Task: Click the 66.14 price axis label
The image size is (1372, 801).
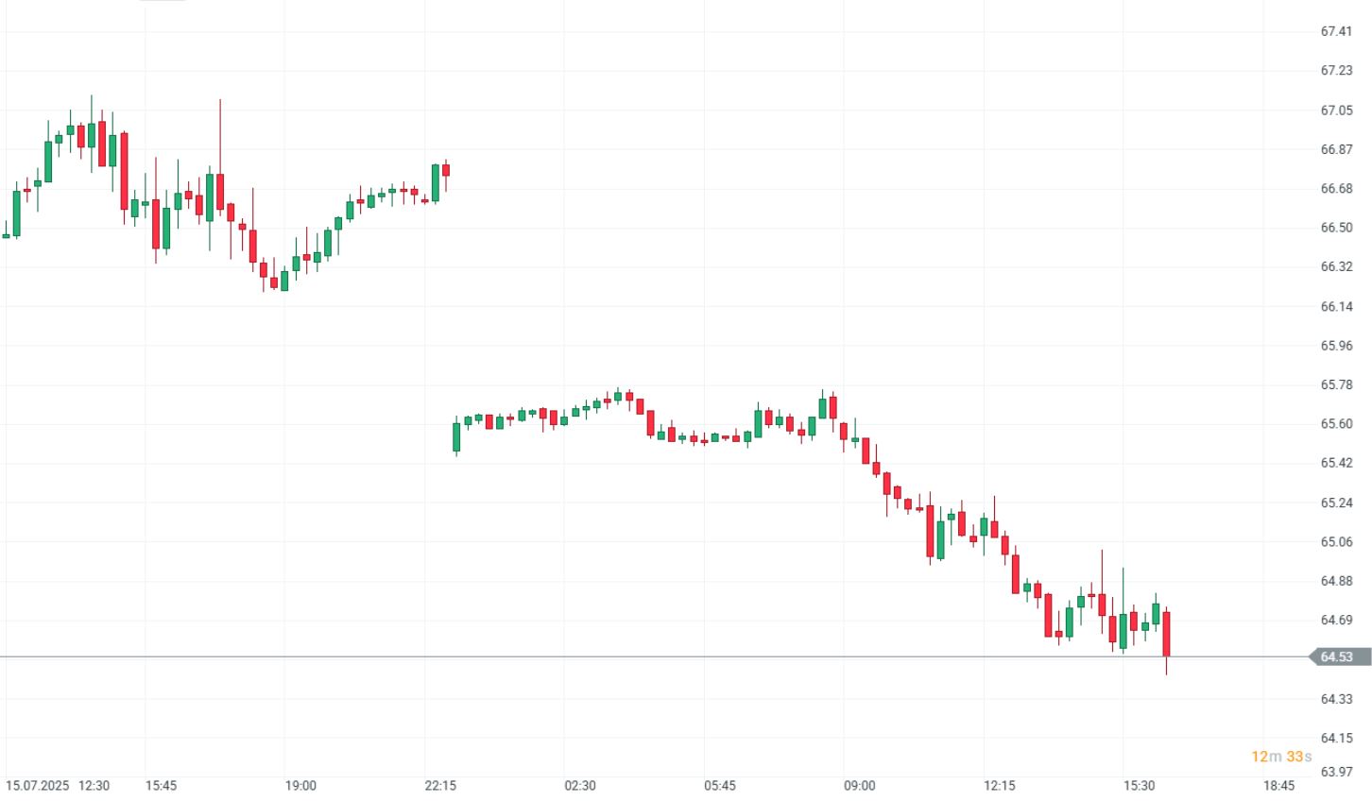Action: pos(1336,307)
